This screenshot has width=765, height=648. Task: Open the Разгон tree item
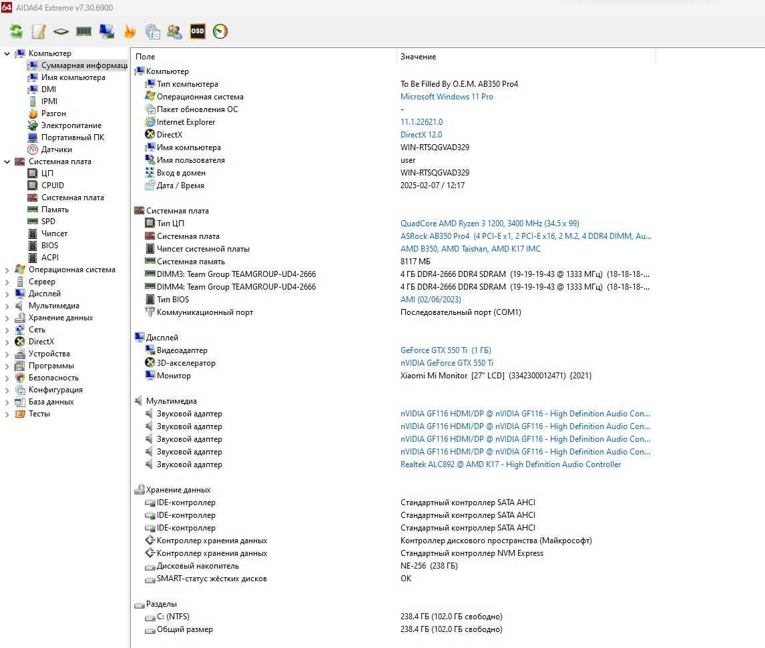click(x=53, y=113)
